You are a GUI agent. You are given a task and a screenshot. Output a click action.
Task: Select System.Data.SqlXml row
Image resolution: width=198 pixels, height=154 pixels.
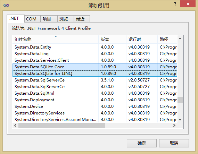[x=95, y=93]
